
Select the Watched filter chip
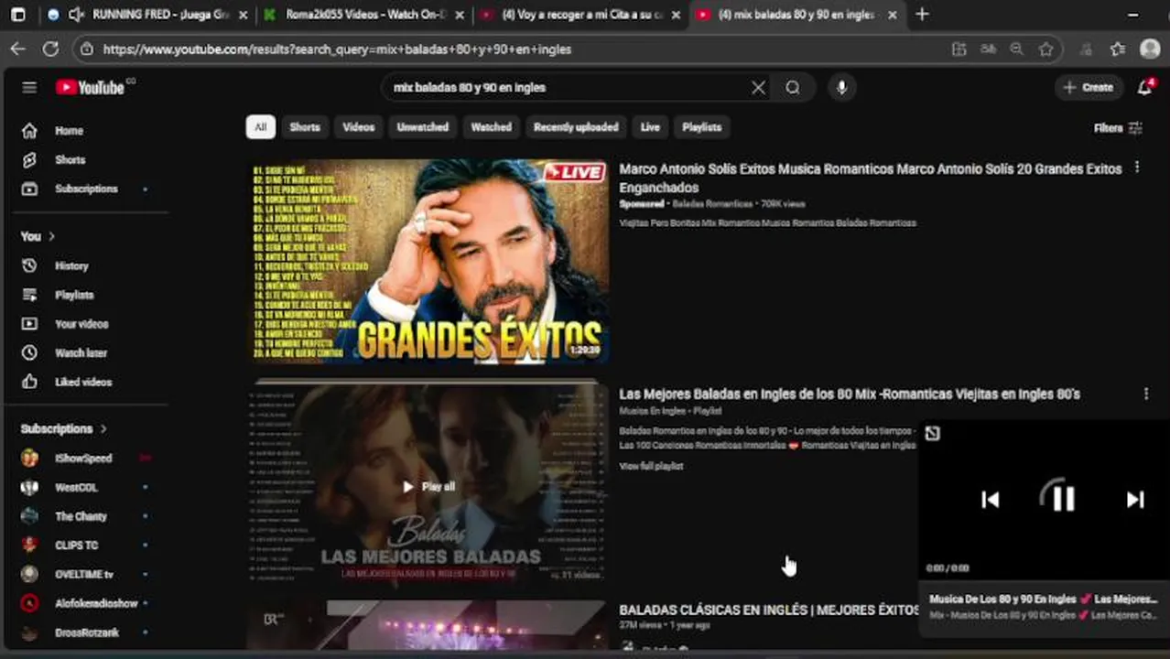pos(491,127)
